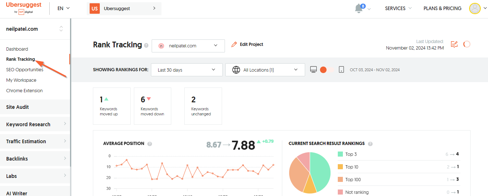Viewport: 488px width, 196px height.
Task: Click the Ubersuggest logo
Action: [24, 8]
